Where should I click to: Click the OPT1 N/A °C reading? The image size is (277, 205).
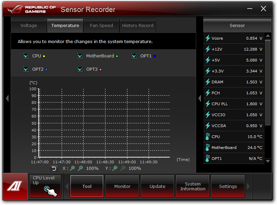pos(255,159)
